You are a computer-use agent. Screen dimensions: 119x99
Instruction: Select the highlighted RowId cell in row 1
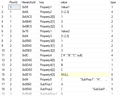(14, 7)
